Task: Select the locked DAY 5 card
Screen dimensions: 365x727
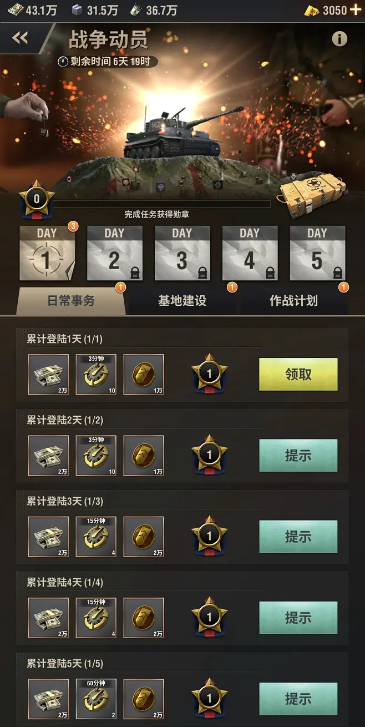Action: pyautogui.click(x=317, y=253)
